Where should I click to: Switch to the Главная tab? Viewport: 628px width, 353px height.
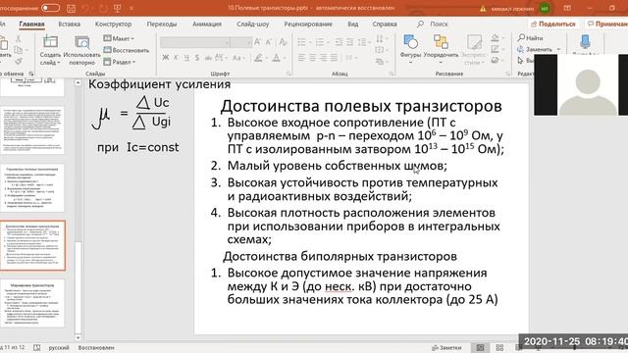point(31,24)
